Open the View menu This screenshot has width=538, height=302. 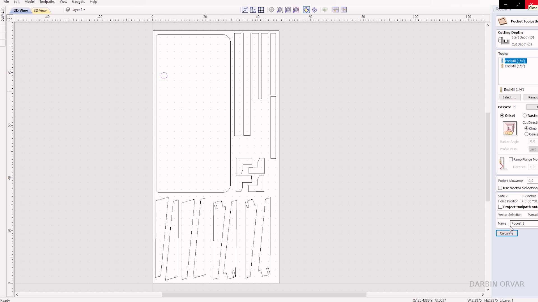coord(63,2)
